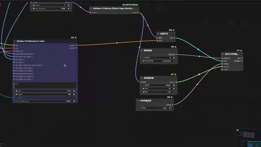Image resolution: width=261 pixels, height=147 pixels.
Task: Click the denoise value 1.00 field
Action: [x=159, y=92]
